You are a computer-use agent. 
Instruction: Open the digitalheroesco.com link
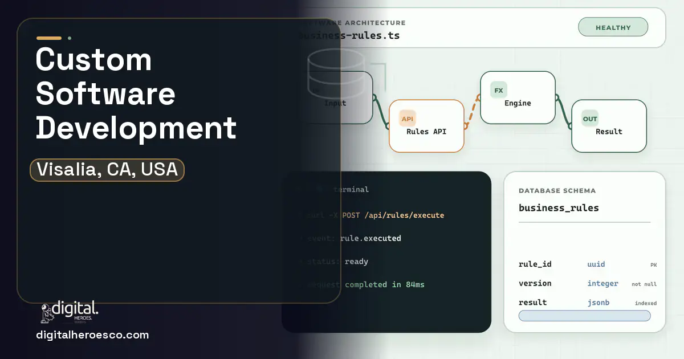click(92, 335)
